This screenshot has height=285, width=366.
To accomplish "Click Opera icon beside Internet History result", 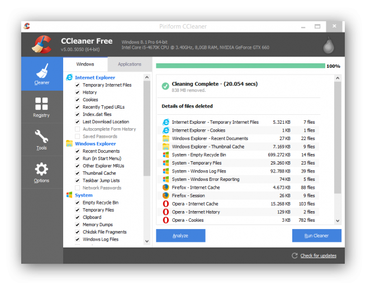I will point(166,212).
